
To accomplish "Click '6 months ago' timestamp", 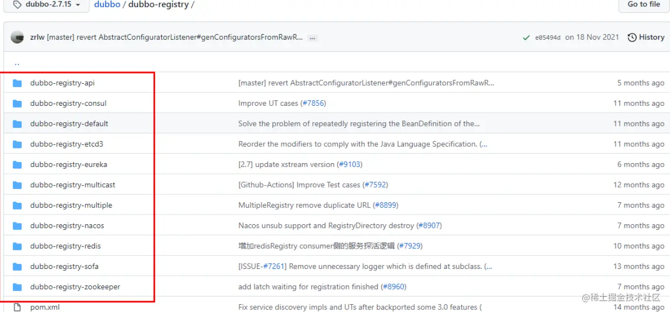I will pos(641,165).
